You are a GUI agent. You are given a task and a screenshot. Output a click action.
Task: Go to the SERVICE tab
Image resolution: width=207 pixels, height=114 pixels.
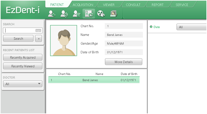click(x=182, y=5)
